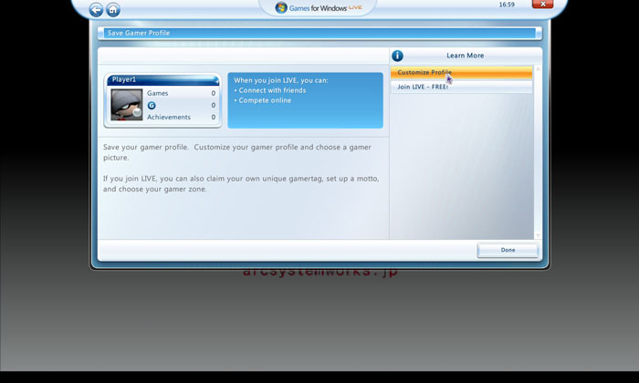Close the Games for Windows LIVE overlay
The height and width of the screenshot is (383, 639).
[542, 4]
